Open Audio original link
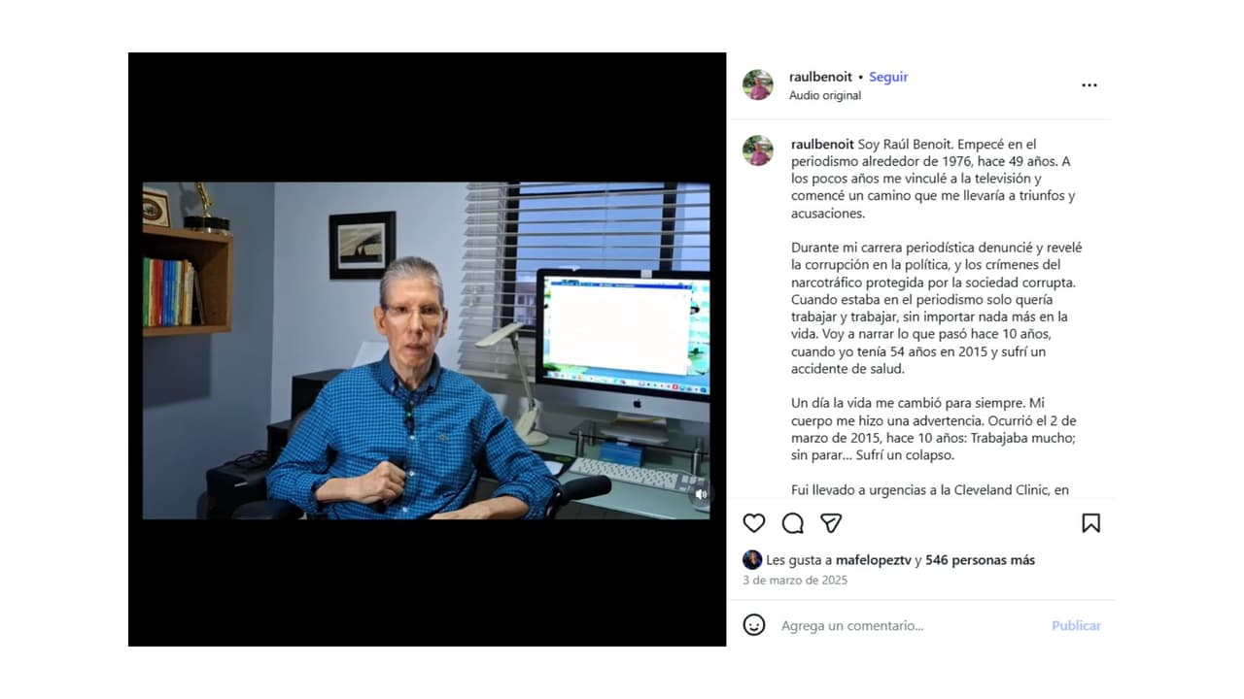The image size is (1244, 699). pos(825,95)
